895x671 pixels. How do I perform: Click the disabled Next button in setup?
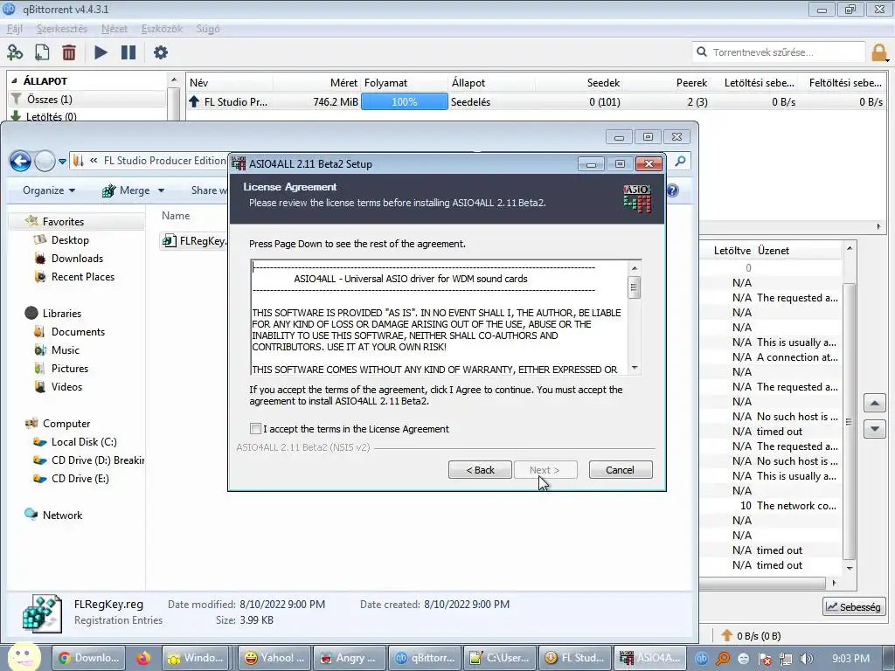tap(545, 470)
